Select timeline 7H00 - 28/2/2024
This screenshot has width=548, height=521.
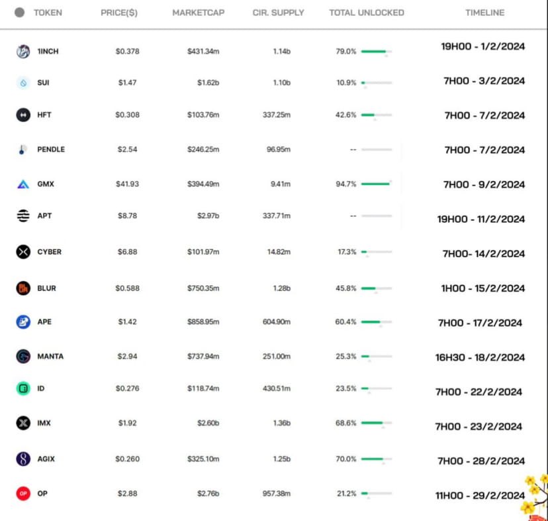481,461
